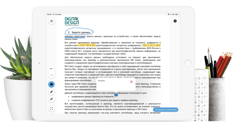Enter fullscreen mode
This screenshot has width=248, height=134.
pos(51,109)
